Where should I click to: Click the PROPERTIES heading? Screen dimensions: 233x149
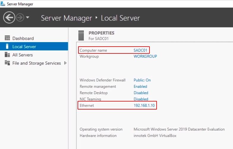click(102, 33)
